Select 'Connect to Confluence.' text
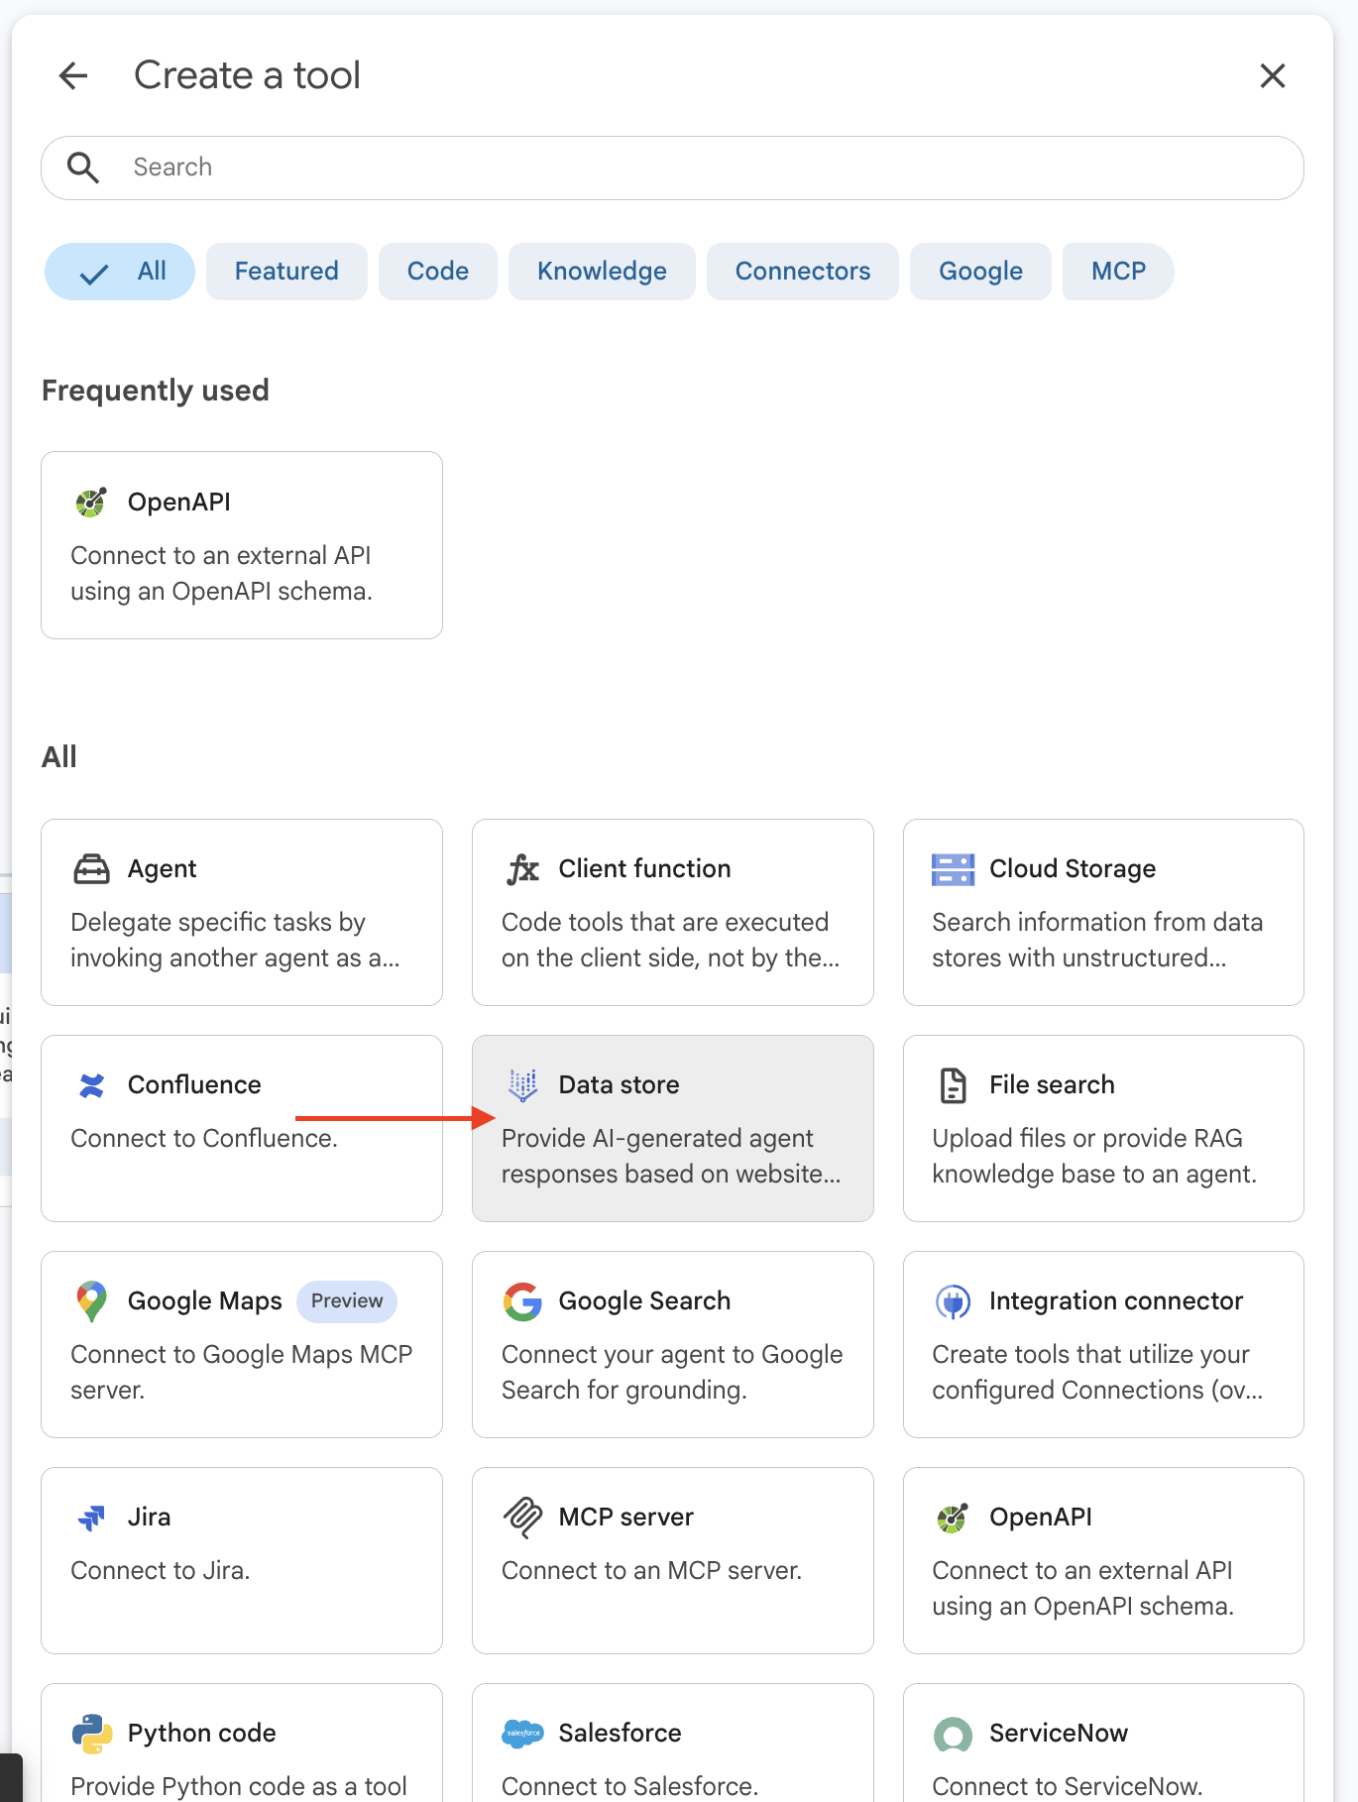The width and height of the screenshot is (1358, 1802). pyautogui.click(x=204, y=1138)
